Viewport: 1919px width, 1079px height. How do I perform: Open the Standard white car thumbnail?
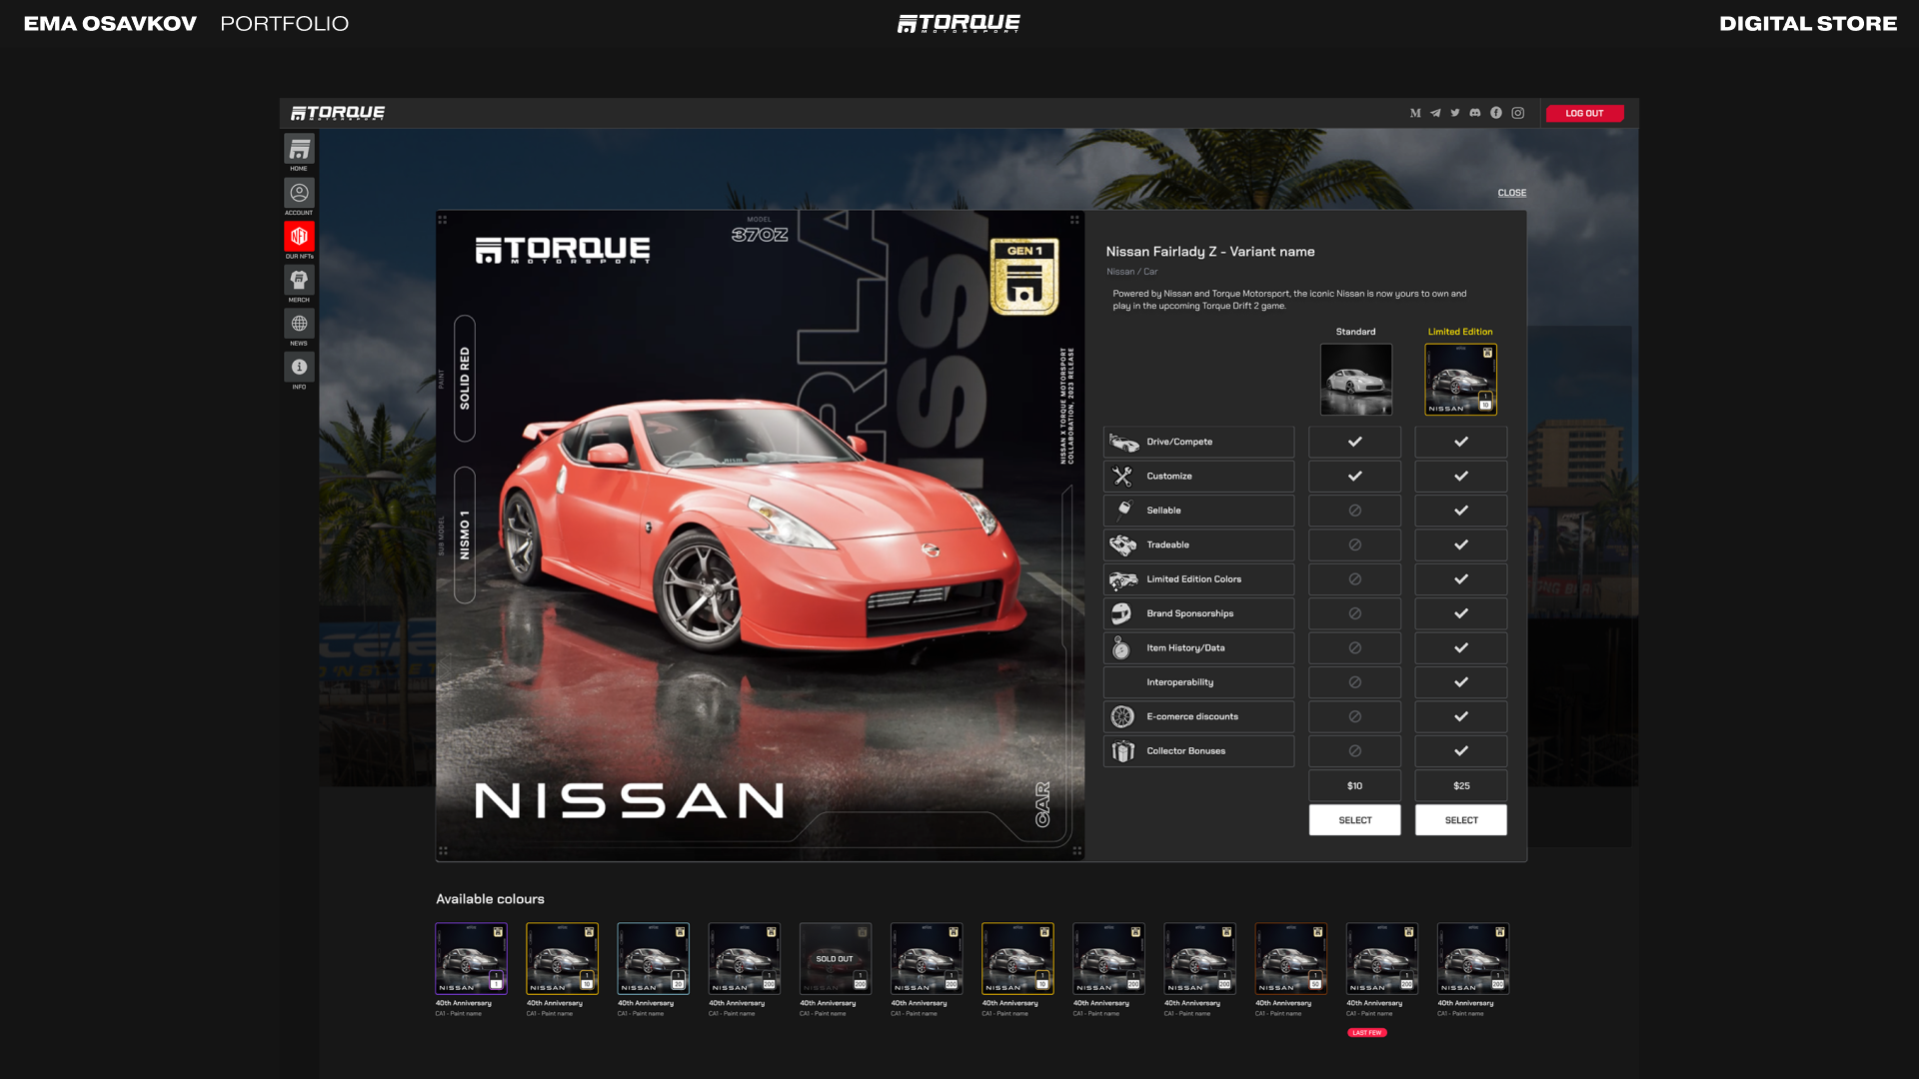(x=1356, y=380)
